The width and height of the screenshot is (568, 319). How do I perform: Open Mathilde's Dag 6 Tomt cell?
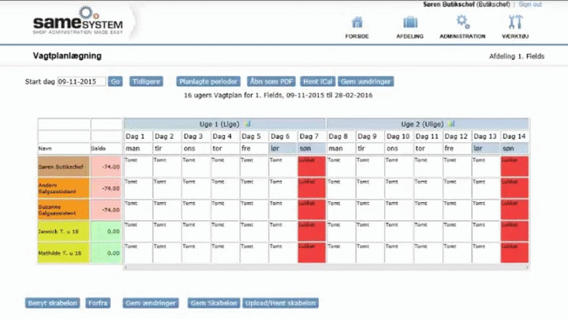click(x=283, y=253)
